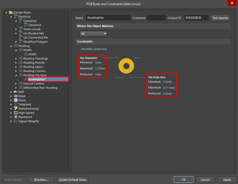238x184 pixels.
Task: Expand the Short-Circuit tree node
Action: click(x=16, y=29)
